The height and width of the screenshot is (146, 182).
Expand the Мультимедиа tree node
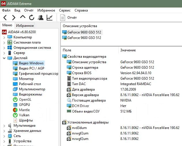4,126
